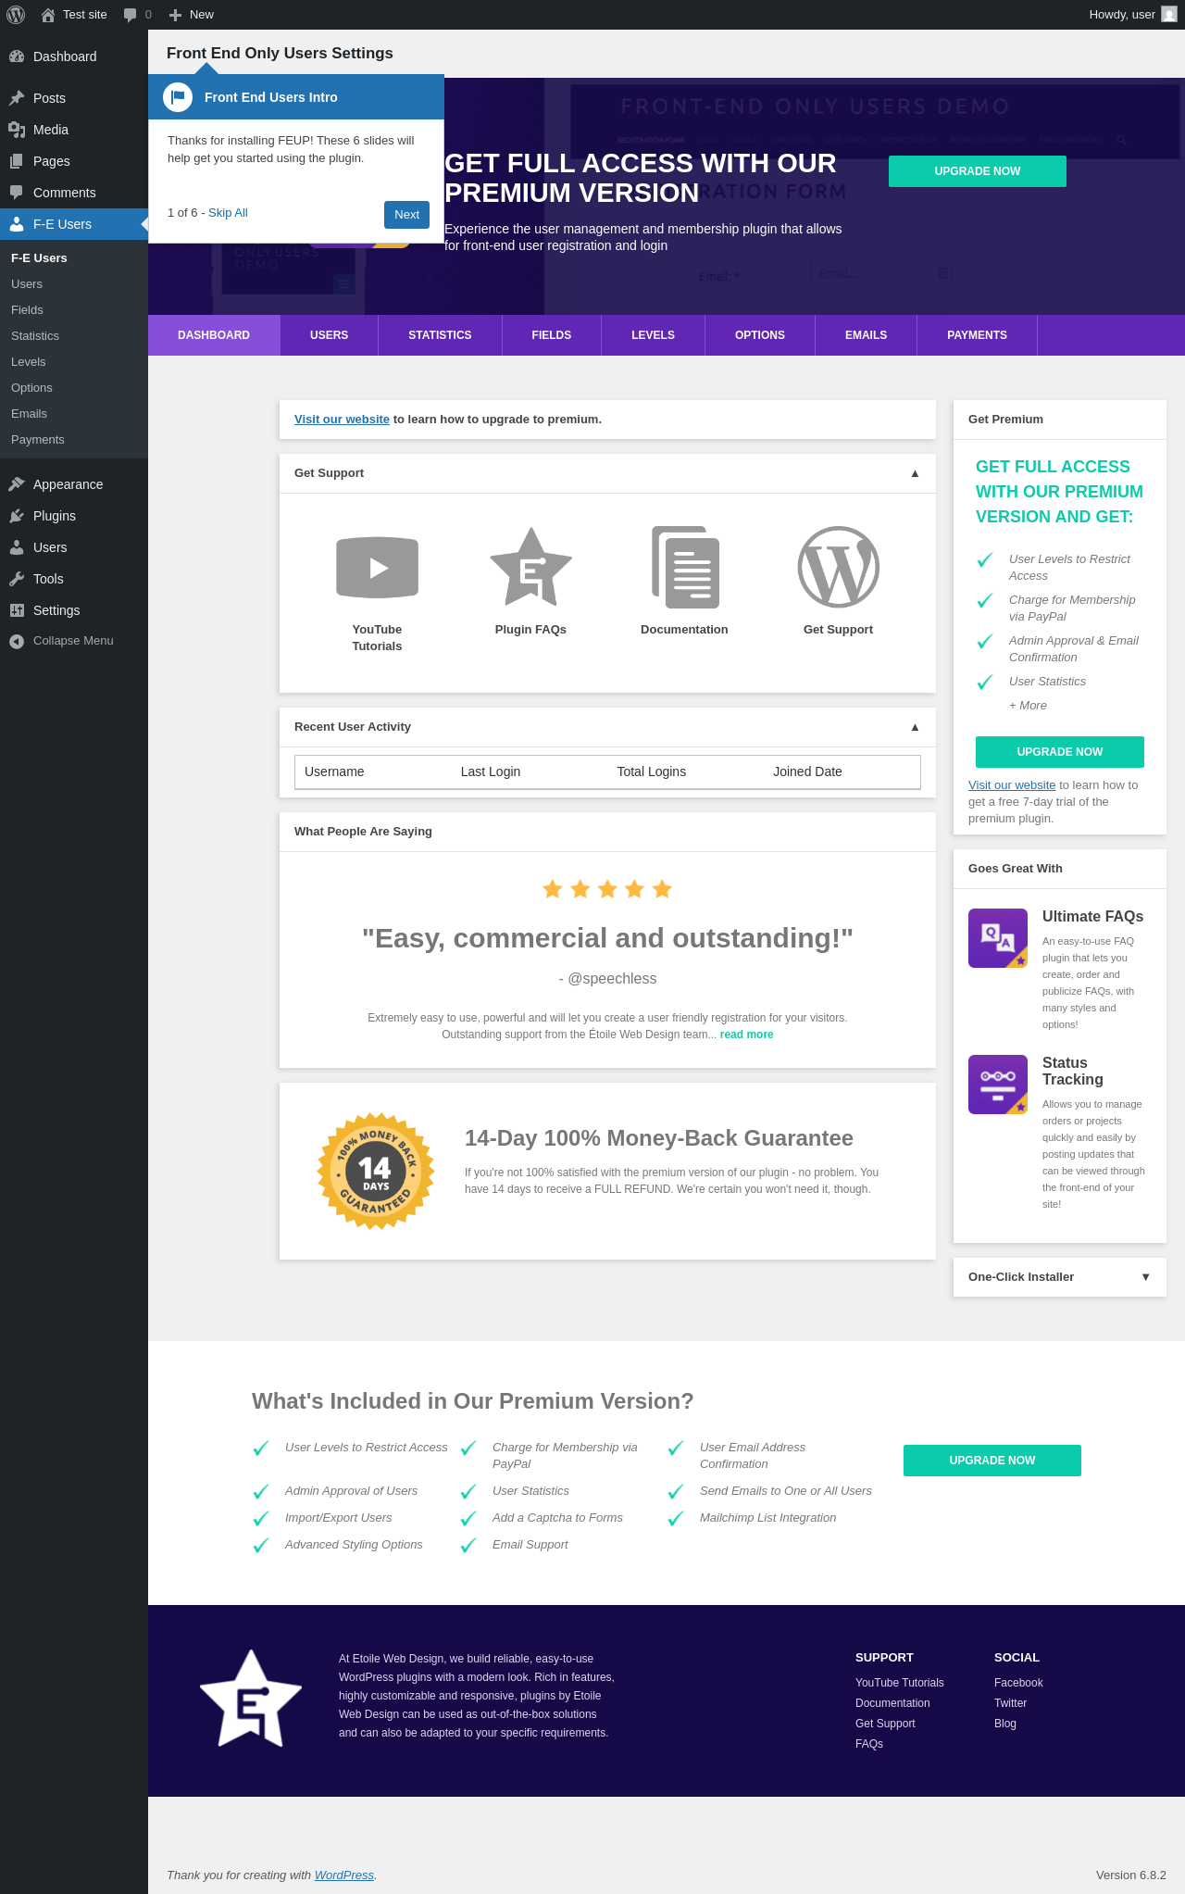The image size is (1185, 1894).
Task: Click the Joined Date column header
Action: coord(807,771)
